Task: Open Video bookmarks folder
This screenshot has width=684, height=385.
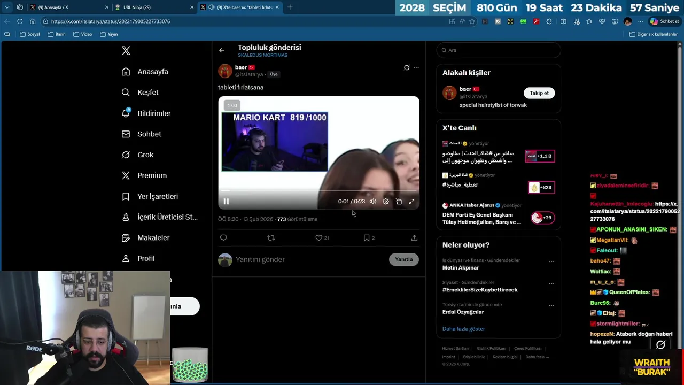Action: click(x=83, y=34)
